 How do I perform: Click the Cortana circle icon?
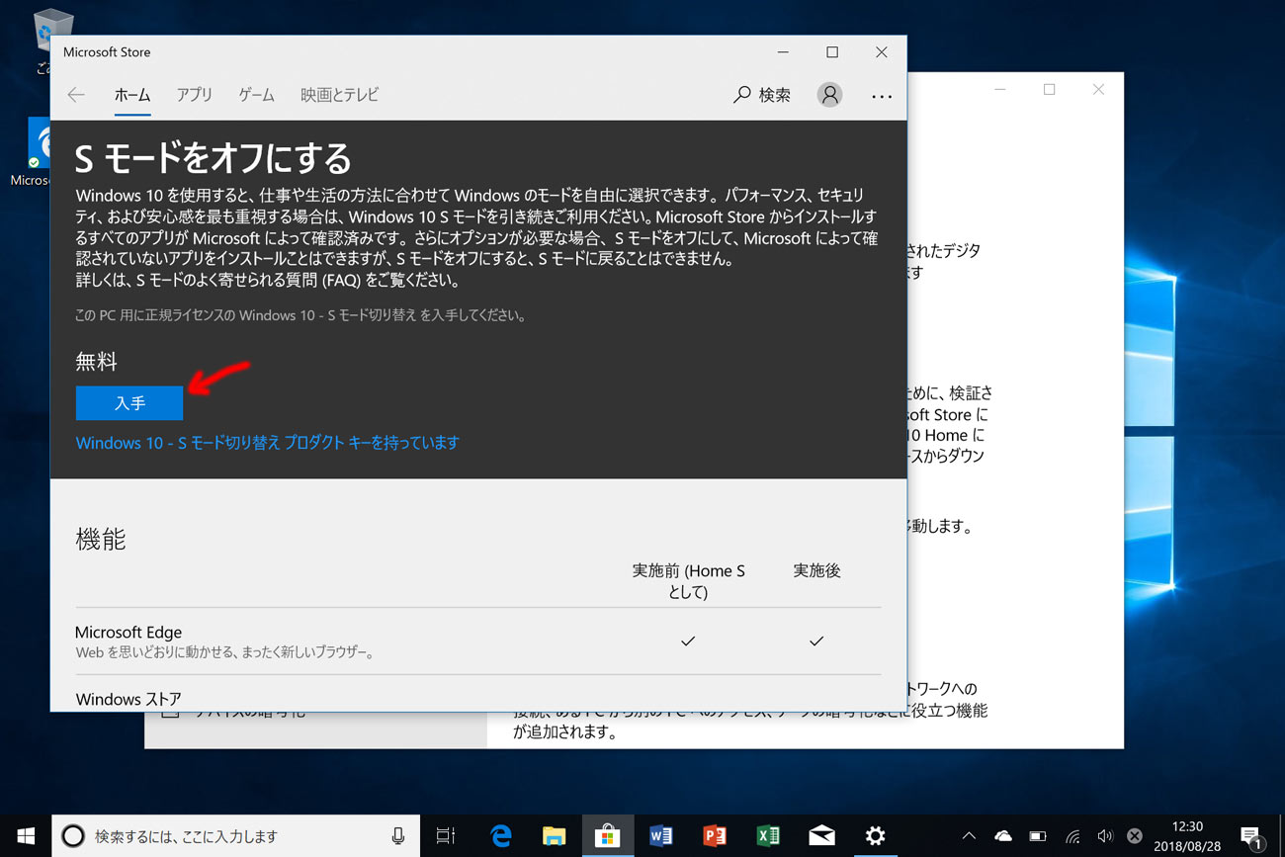[x=73, y=836]
